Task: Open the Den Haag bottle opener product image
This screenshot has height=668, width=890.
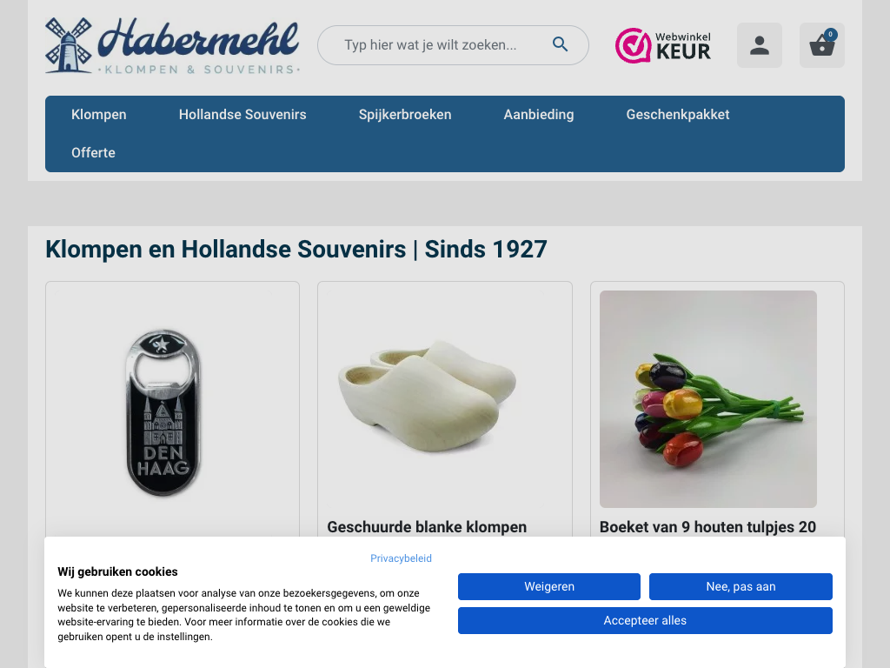Action: pyautogui.click(x=163, y=413)
